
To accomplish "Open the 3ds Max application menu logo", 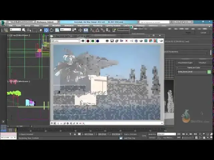I will [3, 23].
